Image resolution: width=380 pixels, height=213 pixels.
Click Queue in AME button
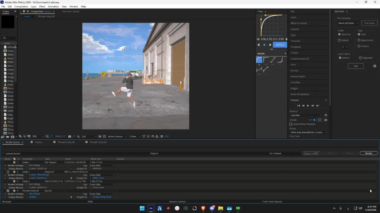(x=311, y=153)
